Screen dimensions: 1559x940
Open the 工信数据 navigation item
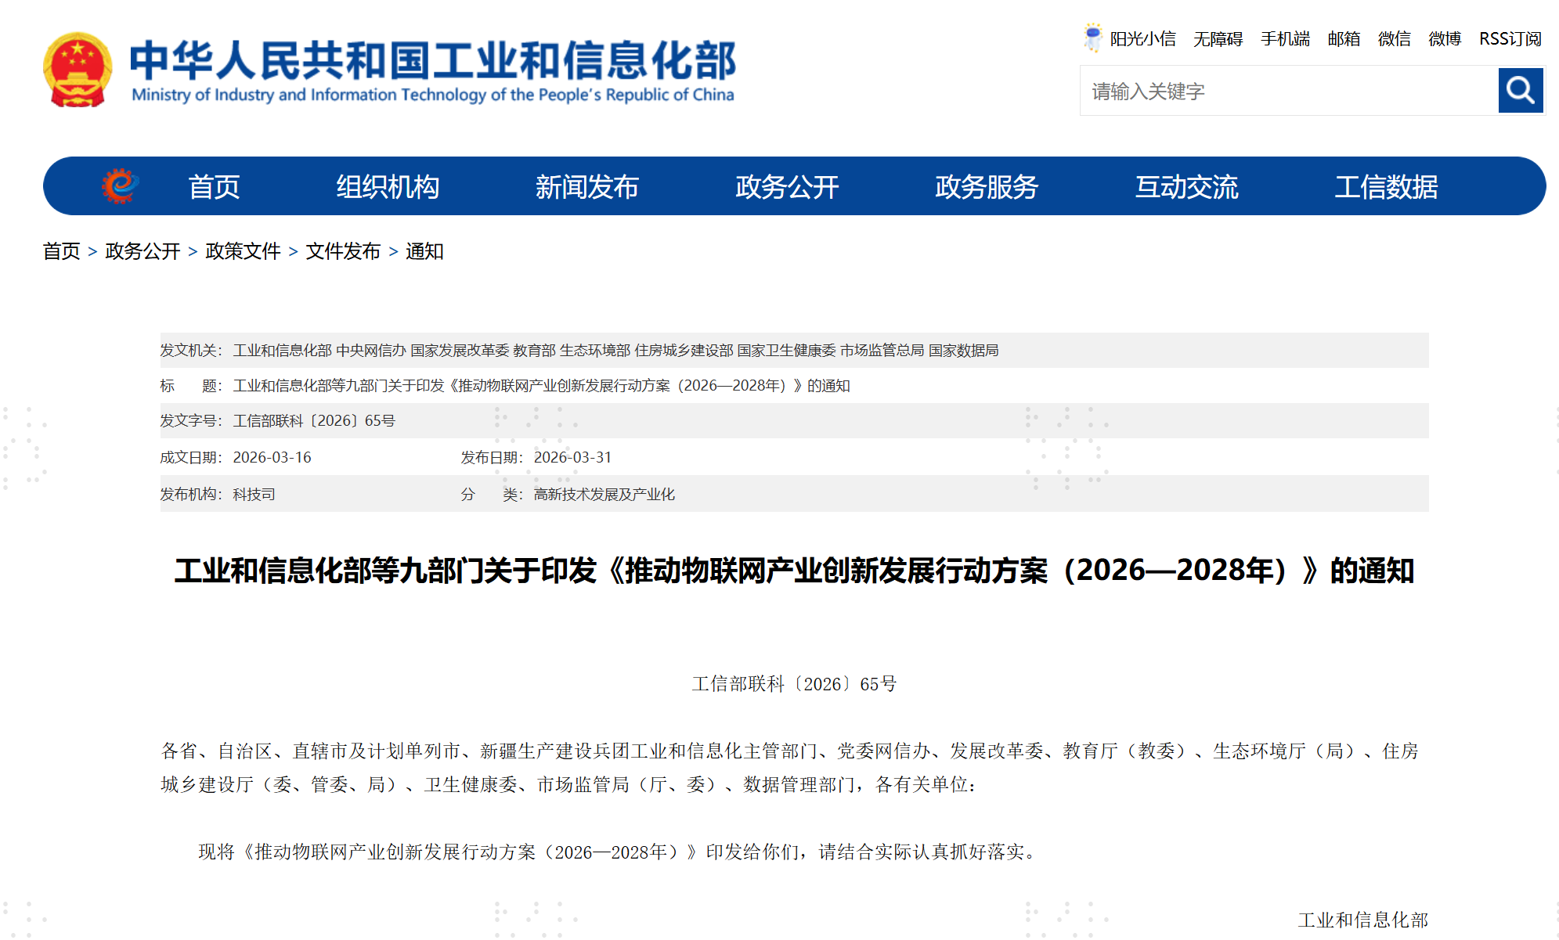(x=1387, y=187)
